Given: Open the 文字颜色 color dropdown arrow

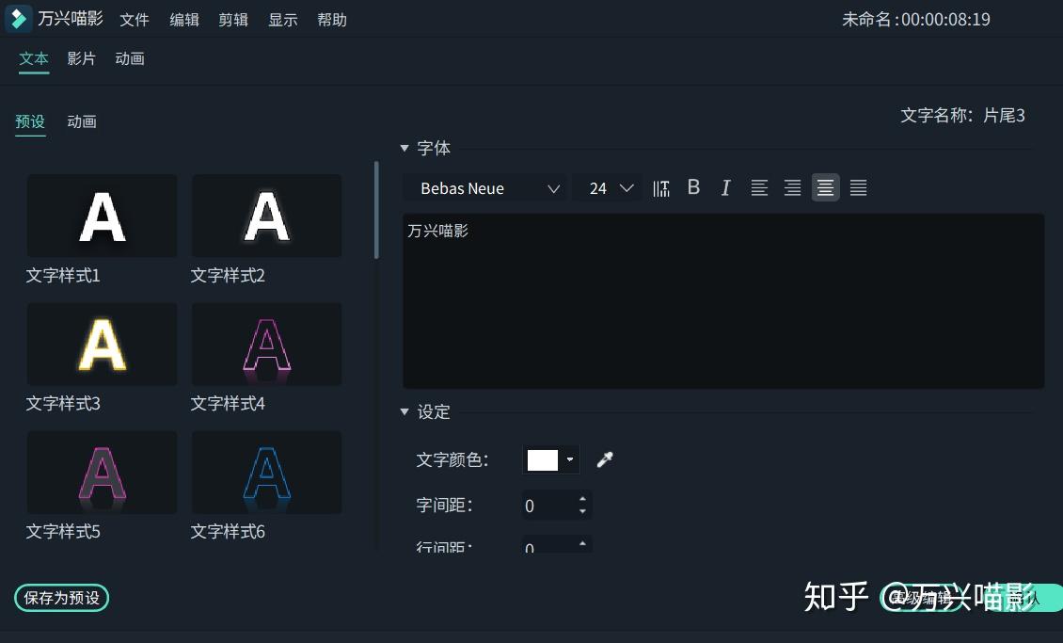Looking at the screenshot, I should pyautogui.click(x=570, y=459).
